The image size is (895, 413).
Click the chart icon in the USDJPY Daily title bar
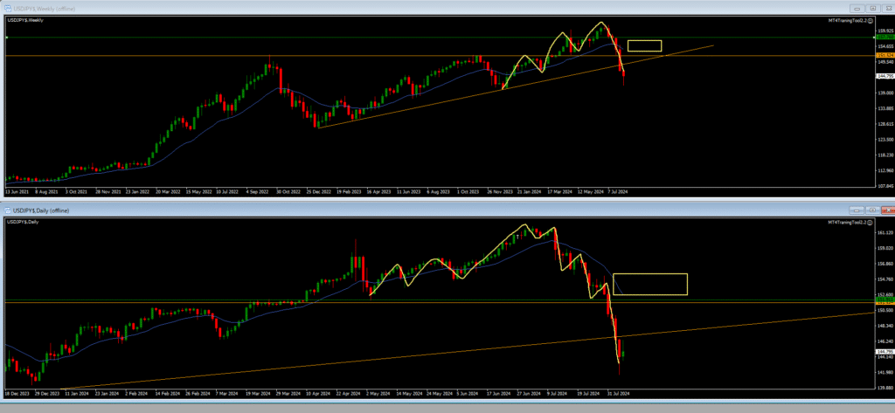coord(6,210)
